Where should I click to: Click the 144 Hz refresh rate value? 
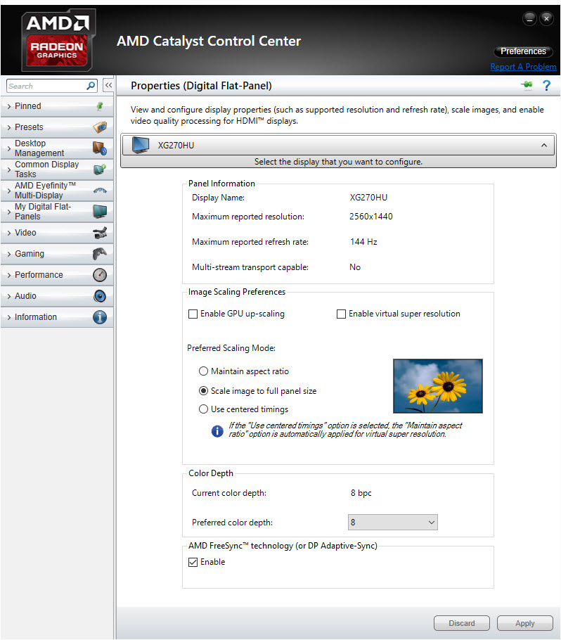pyautogui.click(x=363, y=242)
